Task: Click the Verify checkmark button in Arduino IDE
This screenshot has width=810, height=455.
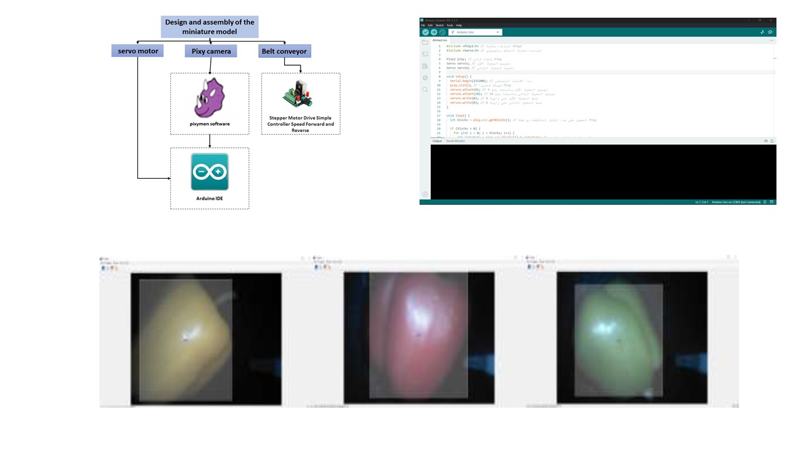Action: click(x=425, y=32)
